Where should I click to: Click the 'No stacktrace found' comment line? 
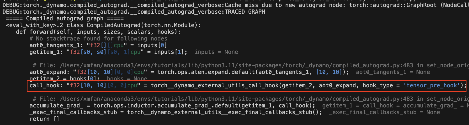point(98,39)
